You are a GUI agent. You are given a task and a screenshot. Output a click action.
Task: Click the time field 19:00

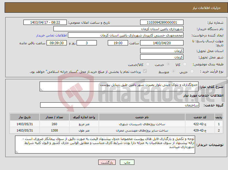click(118, 43)
